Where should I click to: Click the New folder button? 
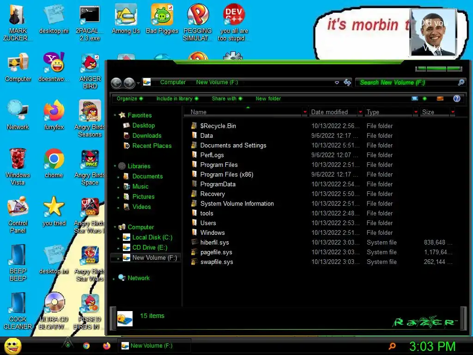coord(268,98)
